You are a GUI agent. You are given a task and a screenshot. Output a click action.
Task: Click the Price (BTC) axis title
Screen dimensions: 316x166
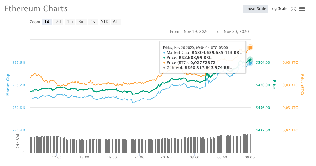pos(302,85)
